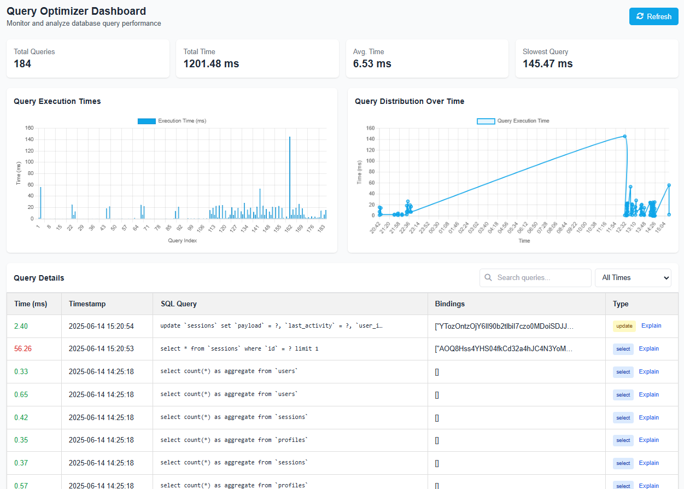Click Explain for the update sessions query

pos(651,326)
